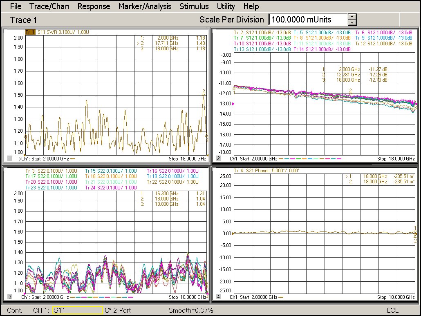
Task: Select the Tr 8 S12 trace label
Action: pyautogui.click(x=322, y=38)
